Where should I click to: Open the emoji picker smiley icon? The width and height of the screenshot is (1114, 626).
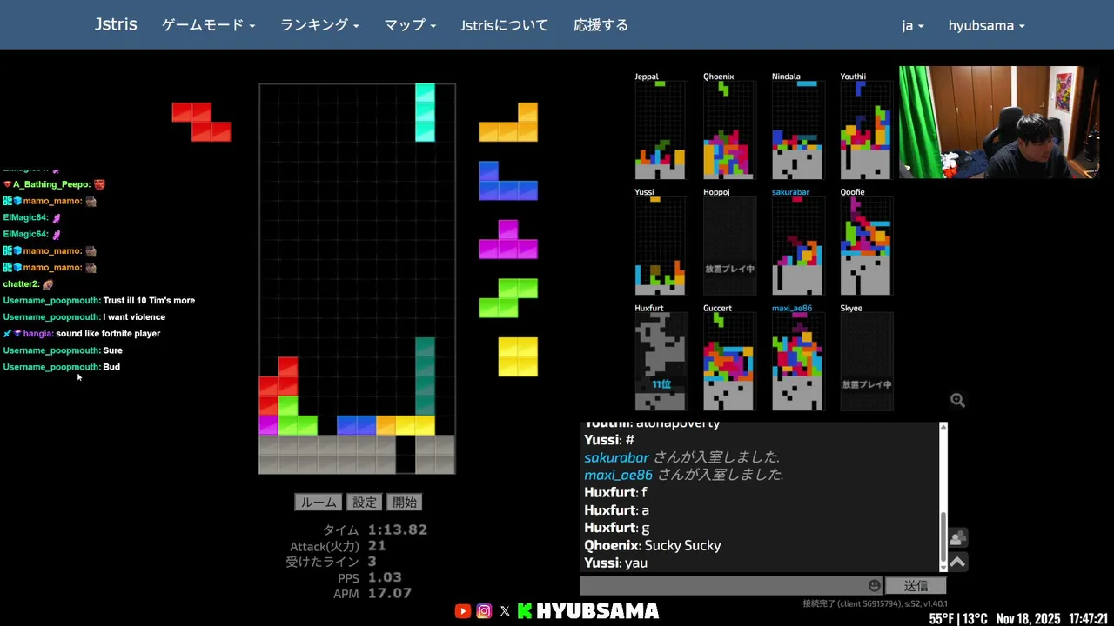[874, 586]
